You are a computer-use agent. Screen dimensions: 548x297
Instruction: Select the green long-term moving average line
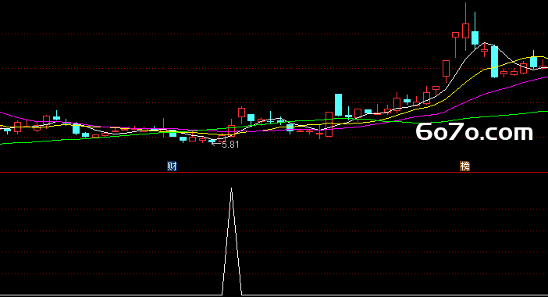70,140
